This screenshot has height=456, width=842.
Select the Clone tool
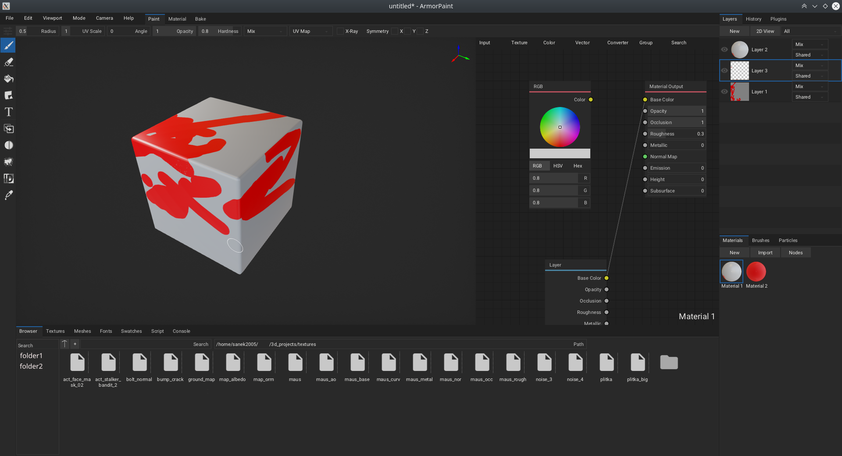[8, 129]
